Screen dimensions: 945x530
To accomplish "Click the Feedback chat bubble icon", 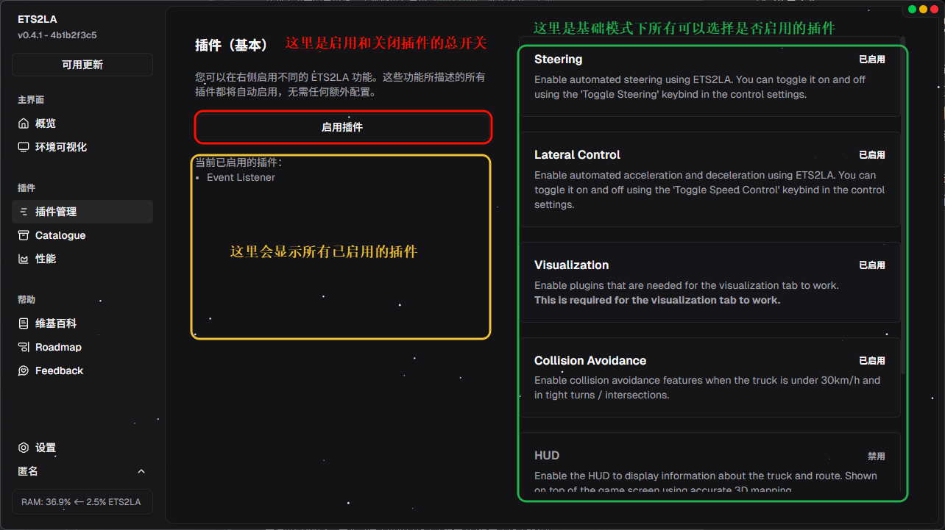I will click(24, 370).
